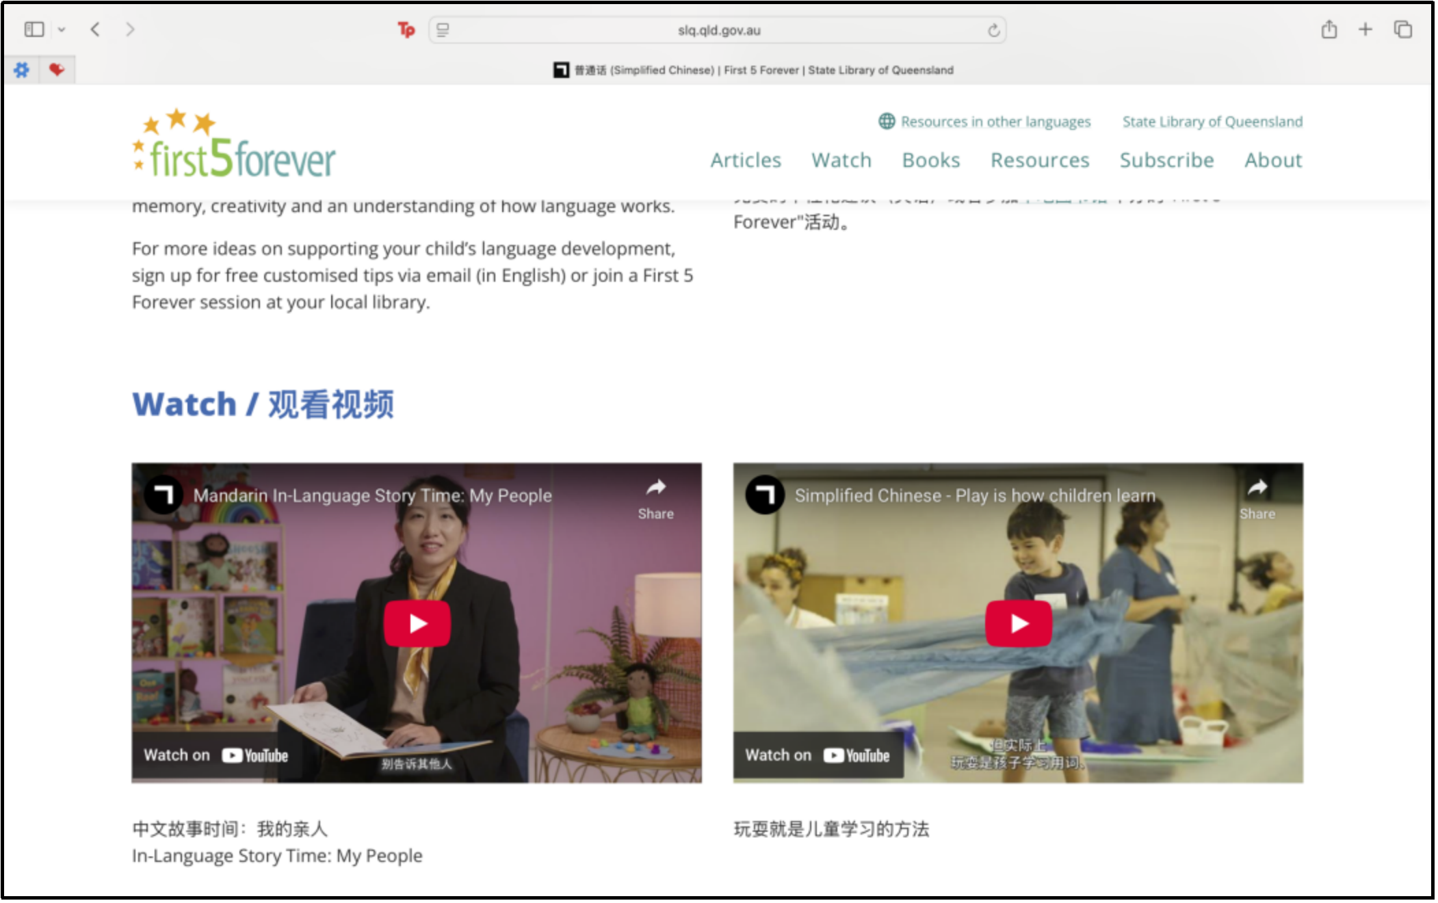
Task: Add a new tab with plus icon
Action: point(1365,29)
